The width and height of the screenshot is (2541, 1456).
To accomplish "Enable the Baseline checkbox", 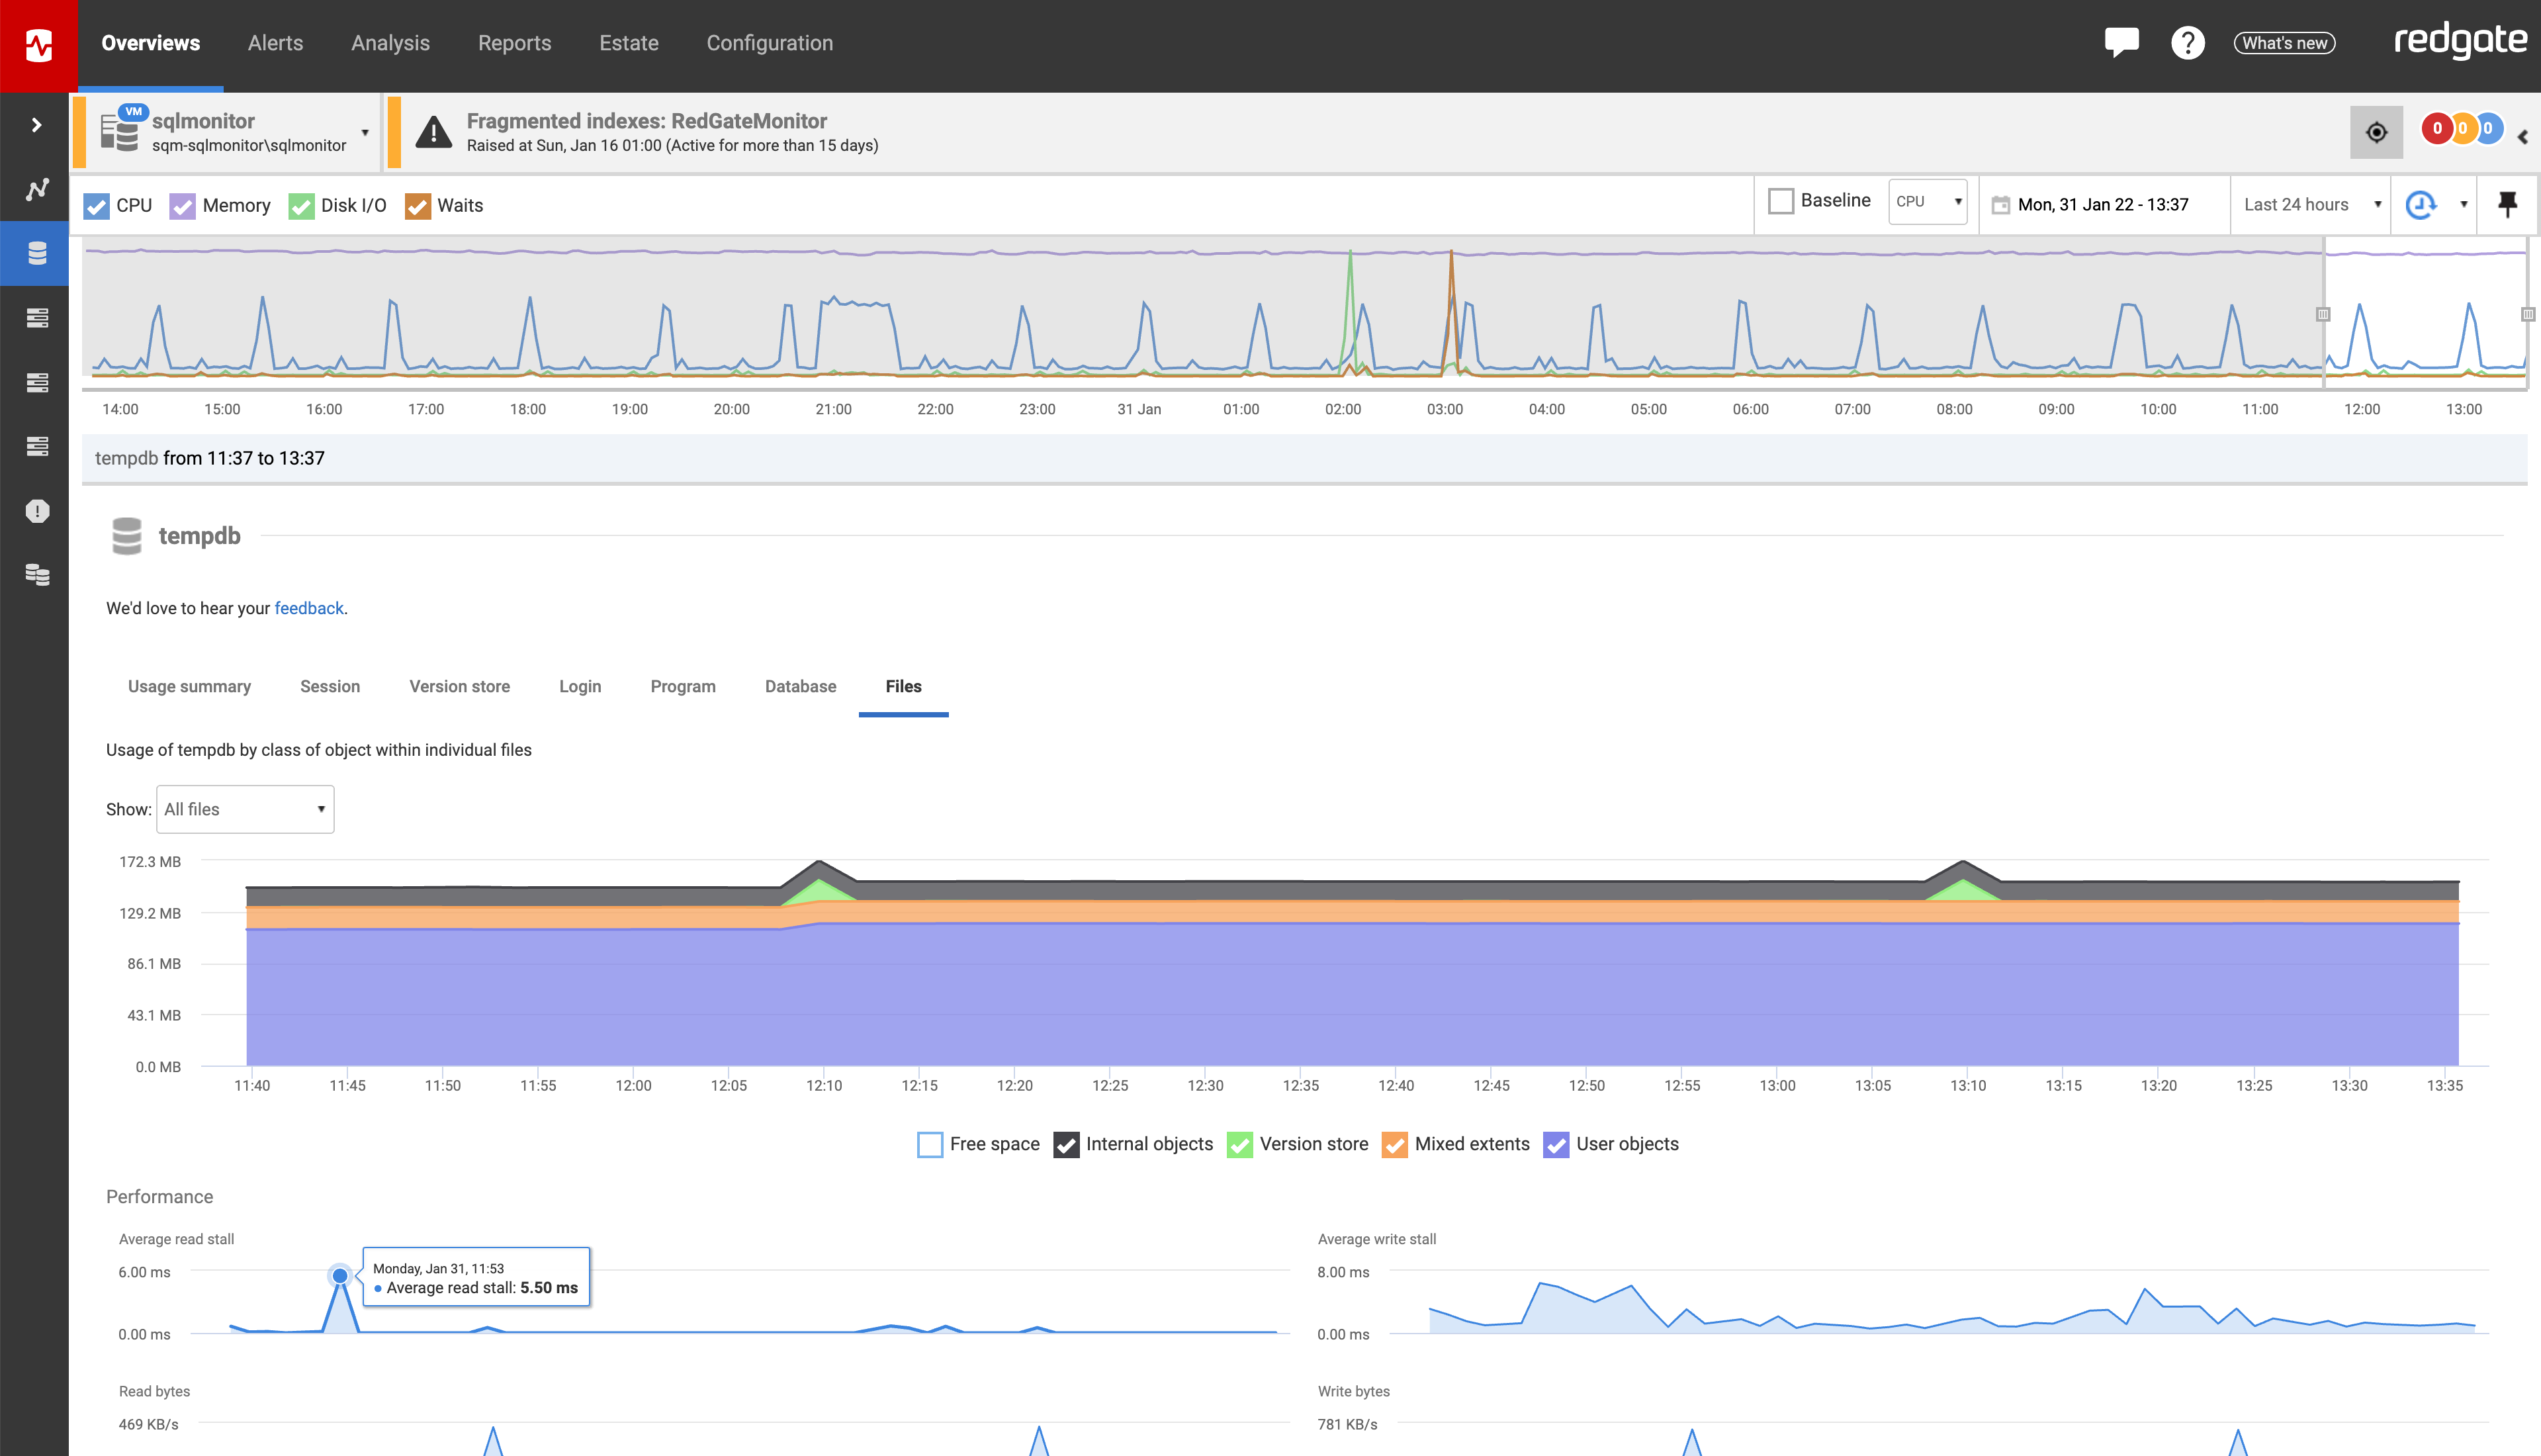I will coord(1781,200).
